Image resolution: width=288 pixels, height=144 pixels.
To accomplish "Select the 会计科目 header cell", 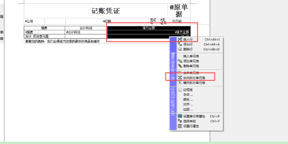I will coord(86,28).
